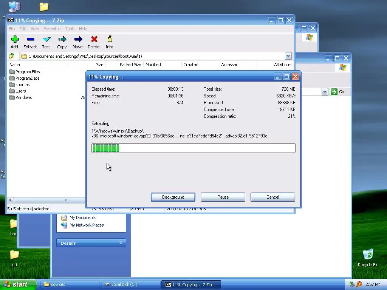Click the status bar selected objects text
The height and width of the screenshot is (290, 387).
(x=28, y=209)
